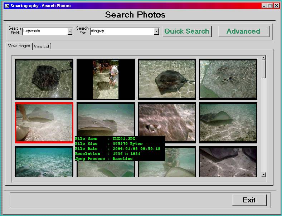Select the top-row thumbnail nearest the scrollbar

(x=228, y=79)
